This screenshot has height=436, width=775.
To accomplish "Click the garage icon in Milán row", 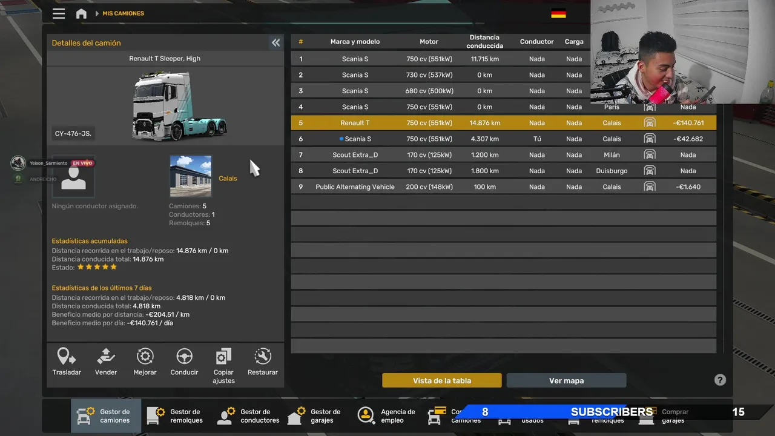I will point(650,154).
